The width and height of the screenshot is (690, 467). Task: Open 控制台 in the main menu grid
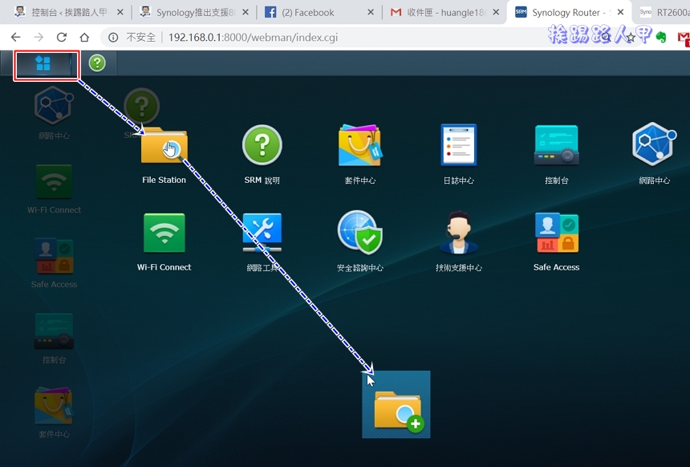(x=556, y=155)
